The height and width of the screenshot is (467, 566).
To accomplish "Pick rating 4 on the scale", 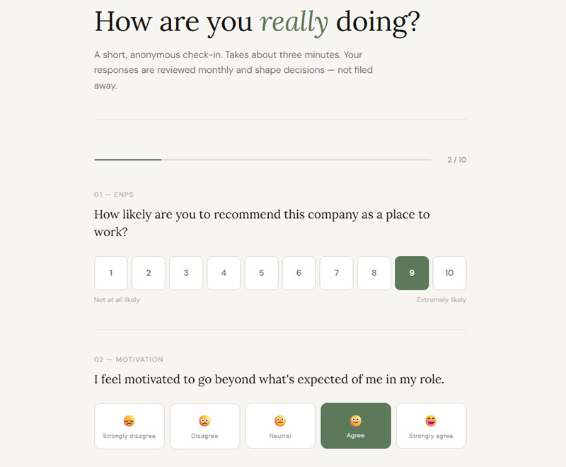I will pyautogui.click(x=224, y=273).
